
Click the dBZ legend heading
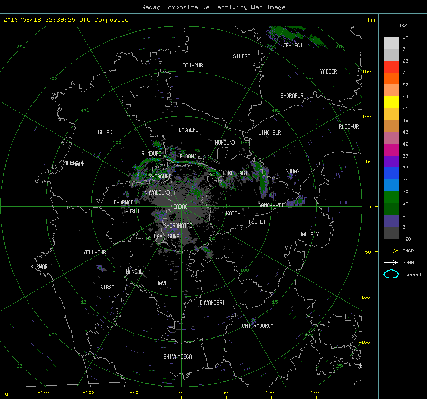[x=402, y=25]
